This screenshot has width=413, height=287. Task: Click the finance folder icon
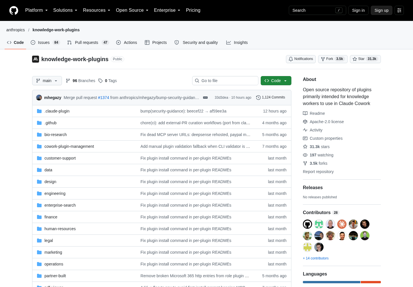click(x=39, y=217)
